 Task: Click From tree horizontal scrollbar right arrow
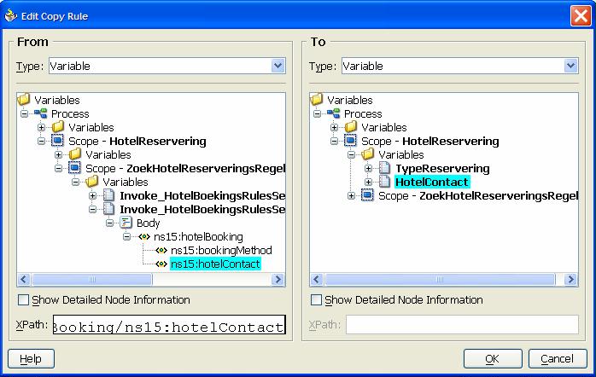pyautogui.click(x=278, y=280)
